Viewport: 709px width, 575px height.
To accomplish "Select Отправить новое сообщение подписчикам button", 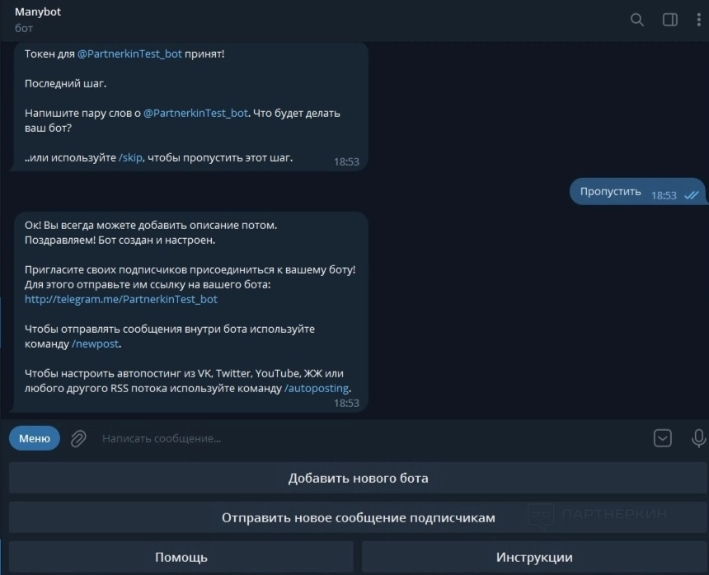I will tap(358, 517).
